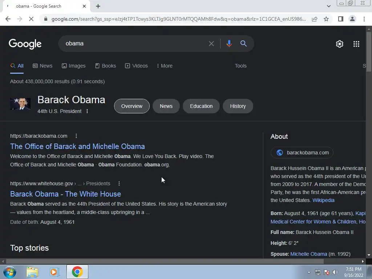Screen dimensions: 372x279
Task: Select the News chip under Barack Obama
Action: [166, 106]
